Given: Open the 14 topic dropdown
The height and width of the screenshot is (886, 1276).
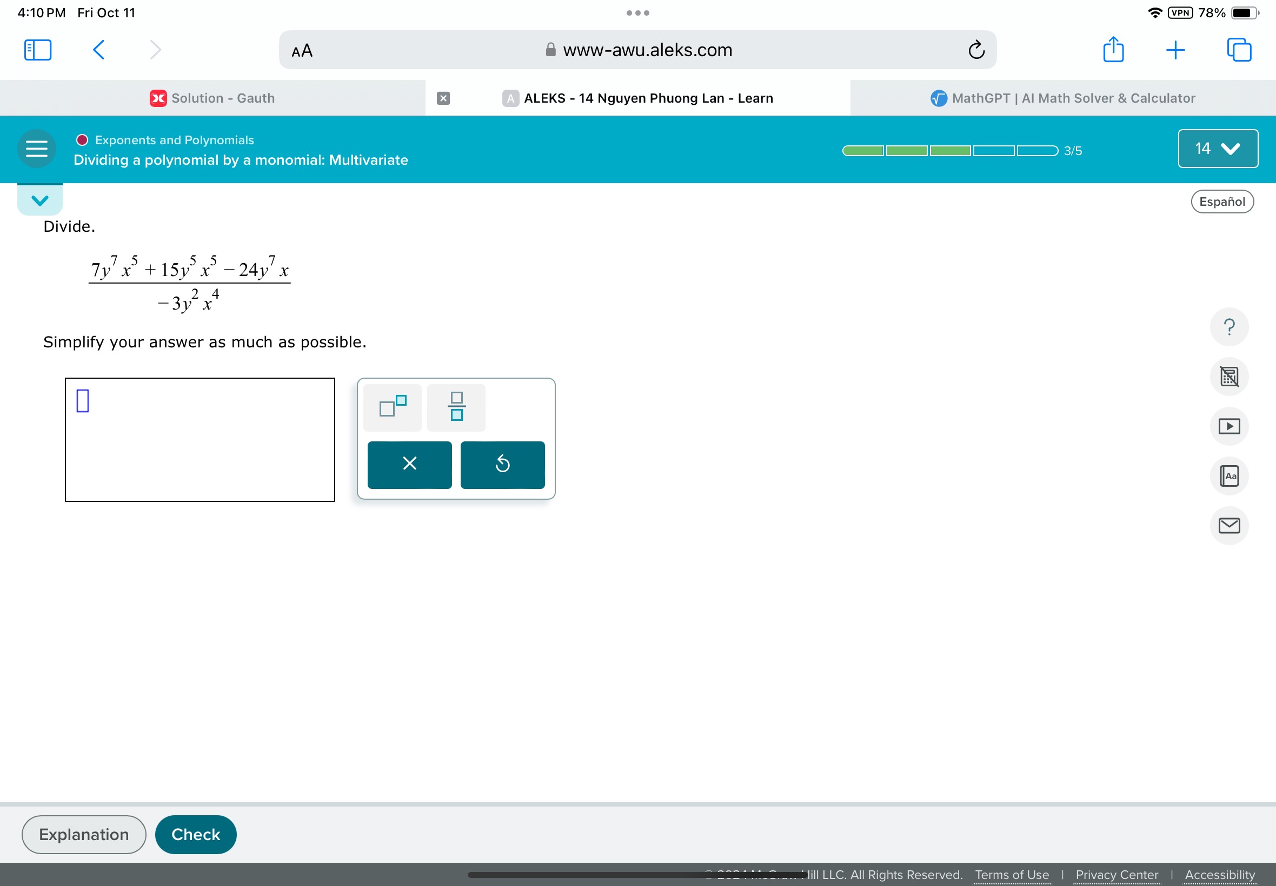Looking at the screenshot, I should (x=1218, y=149).
